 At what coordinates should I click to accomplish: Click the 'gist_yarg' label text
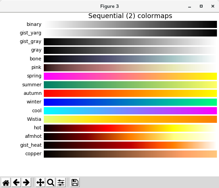pyautogui.click(x=30, y=33)
